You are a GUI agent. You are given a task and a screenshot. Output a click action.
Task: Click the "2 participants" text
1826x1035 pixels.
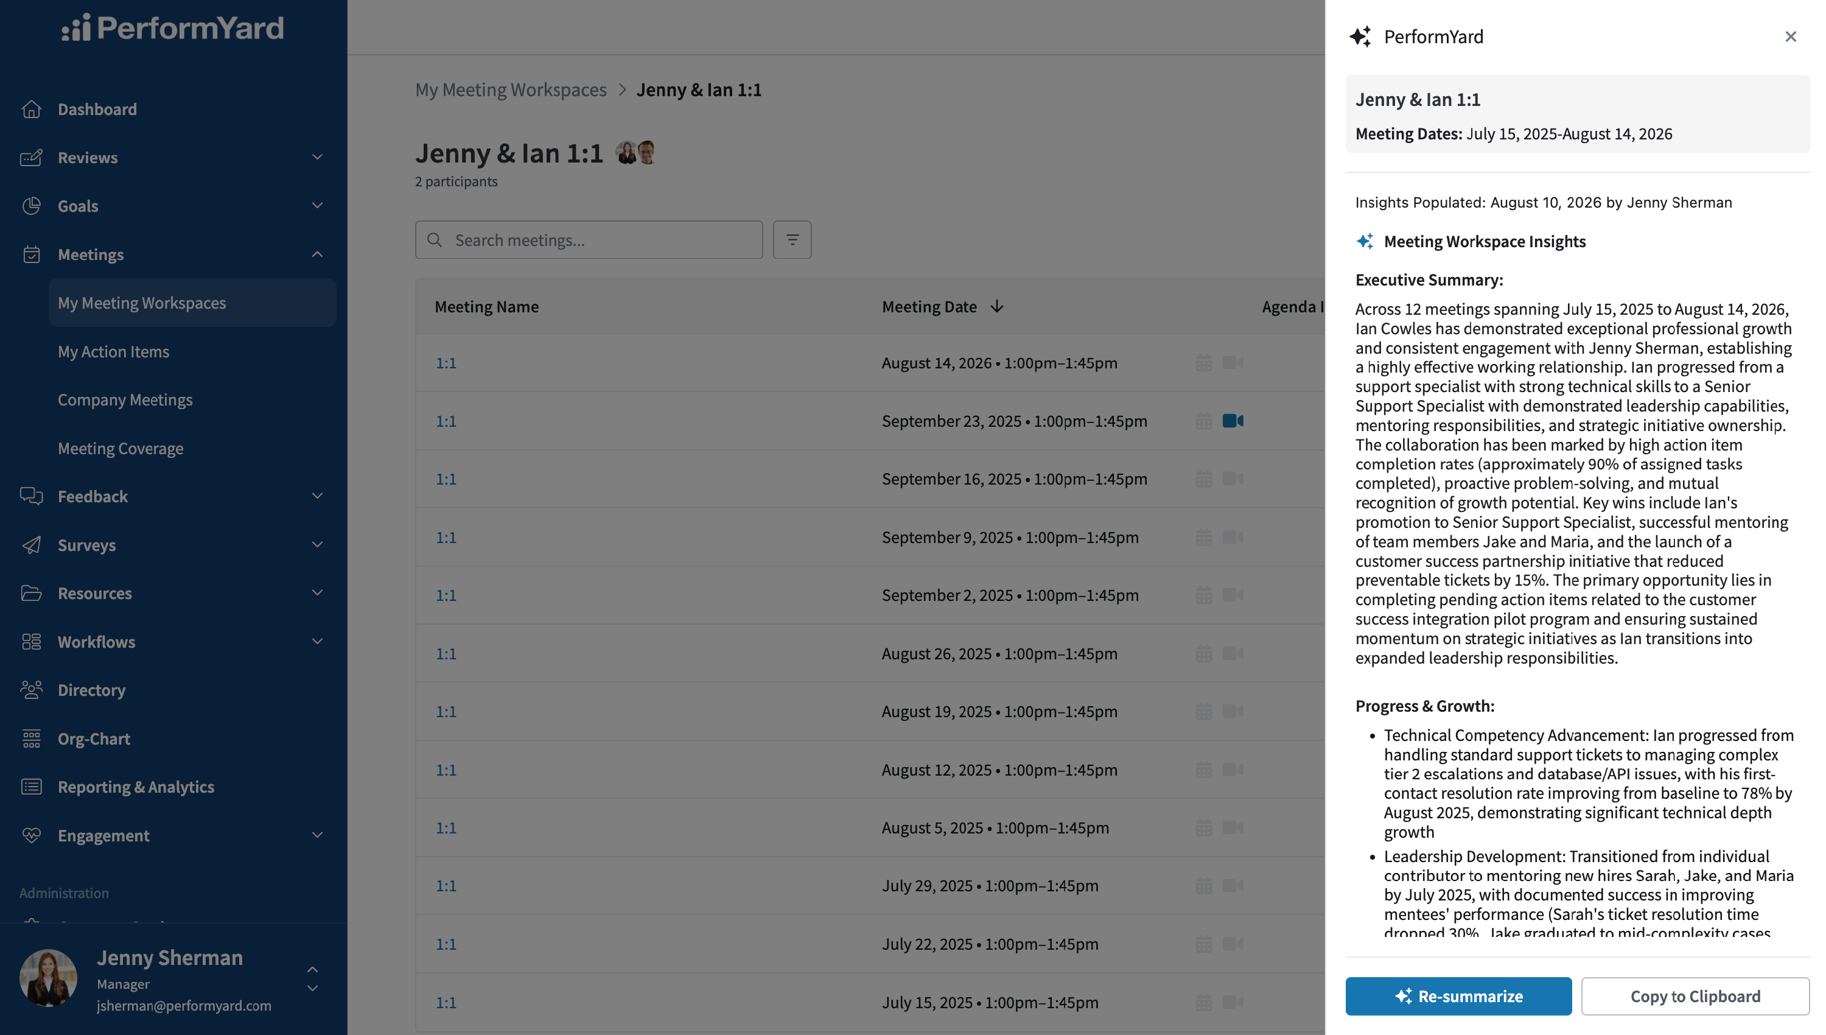456,181
